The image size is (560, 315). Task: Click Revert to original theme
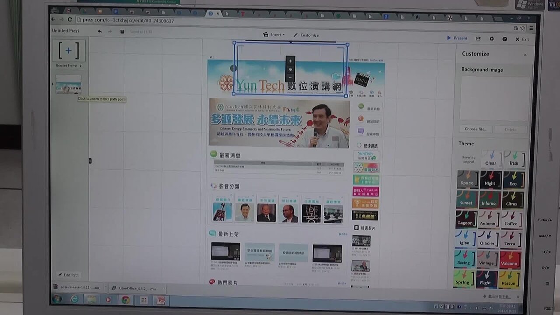pos(469,159)
